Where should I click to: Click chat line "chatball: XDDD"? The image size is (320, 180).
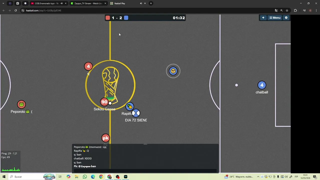(83, 158)
